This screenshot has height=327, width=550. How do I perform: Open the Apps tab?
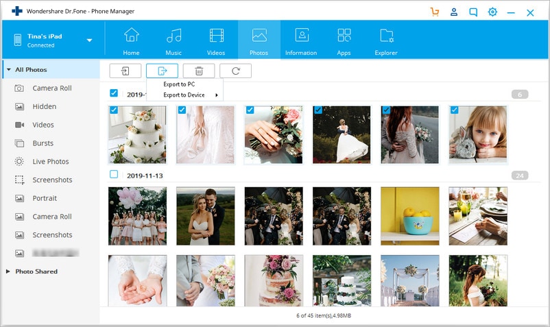344,41
